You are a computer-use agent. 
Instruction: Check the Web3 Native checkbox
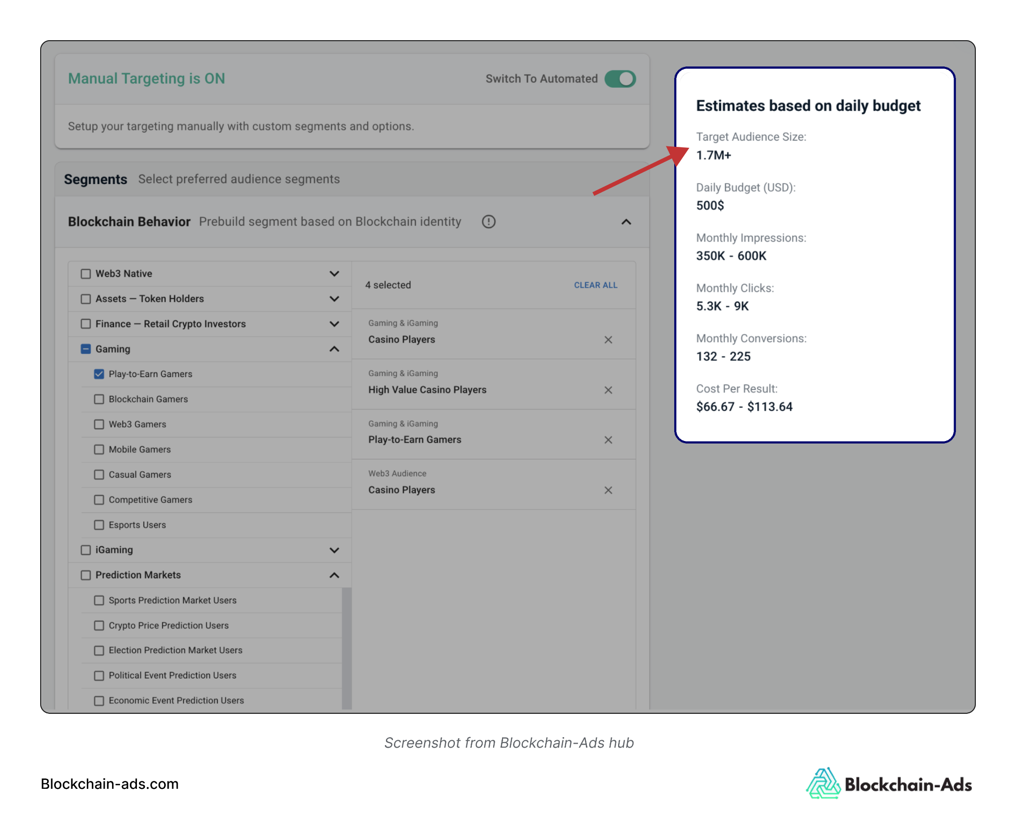pyautogui.click(x=86, y=274)
